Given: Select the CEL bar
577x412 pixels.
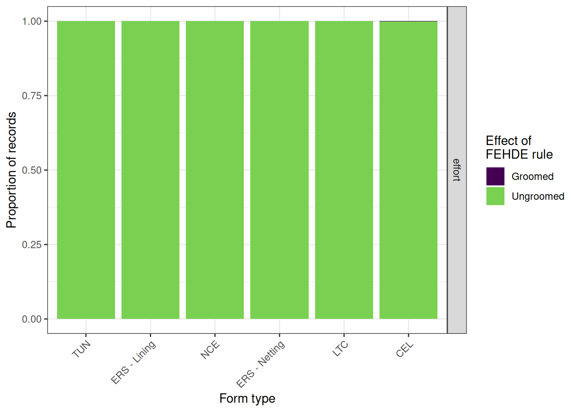Looking at the screenshot, I should pyautogui.click(x=408, y=170).
